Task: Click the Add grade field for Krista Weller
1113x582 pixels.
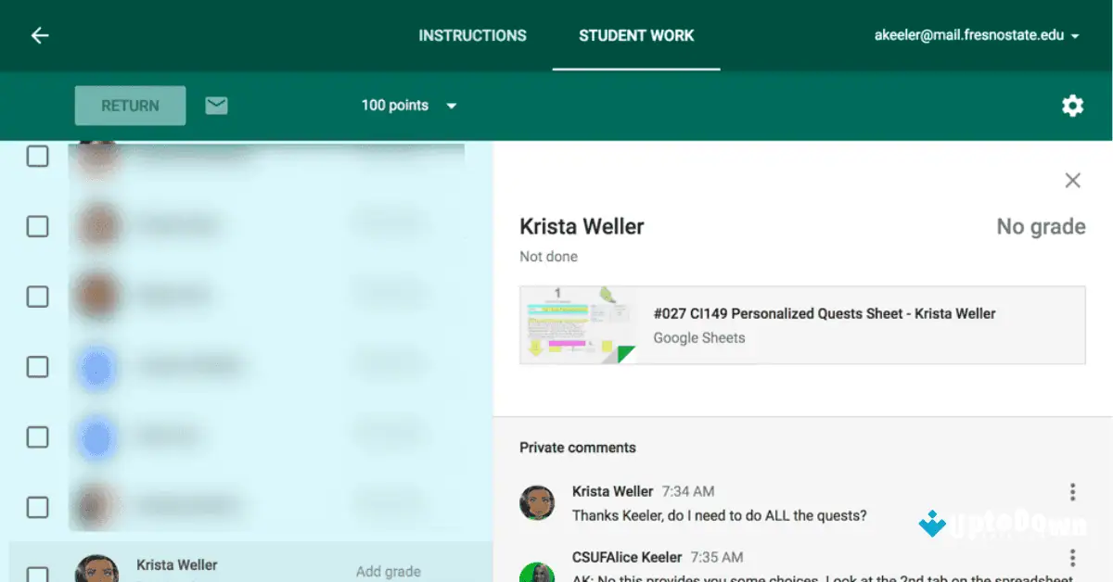Action: [388, 571]
